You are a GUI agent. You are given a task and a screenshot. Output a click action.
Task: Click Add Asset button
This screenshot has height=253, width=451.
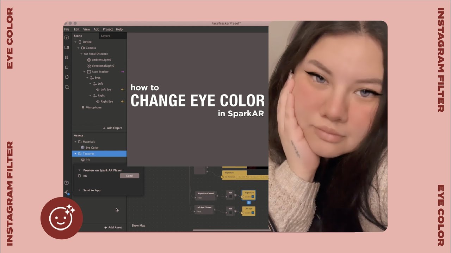tap(113, 227)
